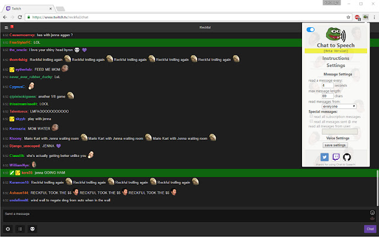
Task: Click the address bar URL
Action: [x=60, y=17]
